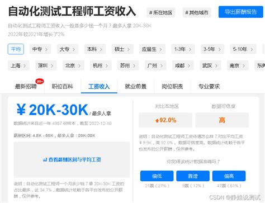
Task: Click the 9票 (12%) vote count
Action: pos(193,186)
